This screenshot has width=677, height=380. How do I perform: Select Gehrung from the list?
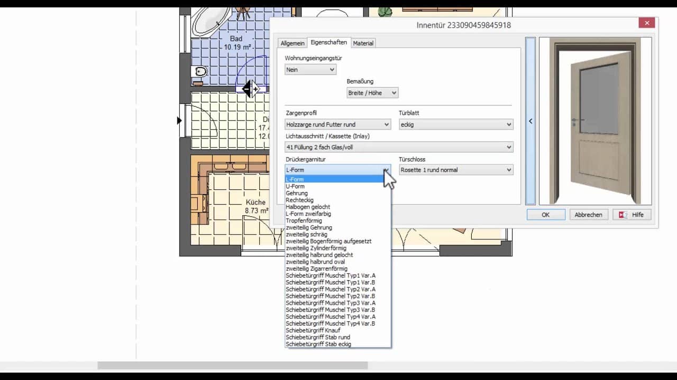point(337,193)
